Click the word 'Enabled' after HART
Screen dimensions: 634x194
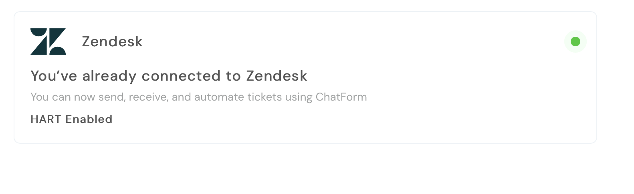tap(89, 119)
